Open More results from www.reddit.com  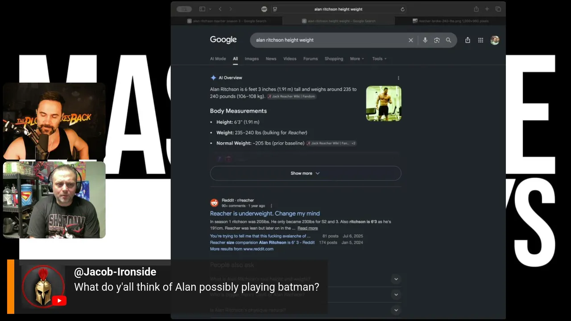[242, 249]
